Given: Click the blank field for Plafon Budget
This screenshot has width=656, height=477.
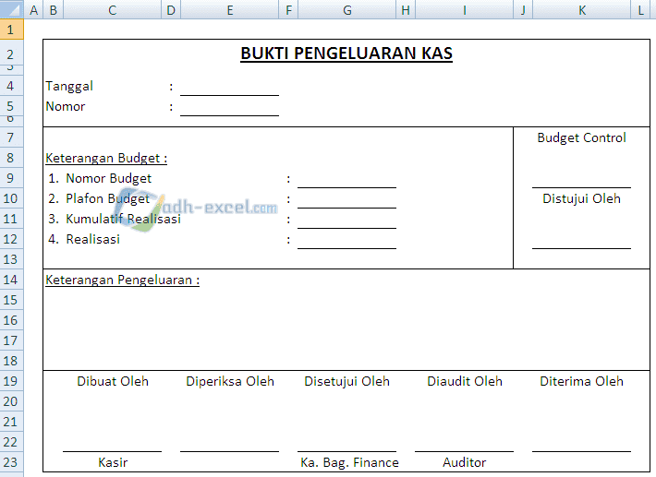Looking at the screenshot, I should click(346, 198).
